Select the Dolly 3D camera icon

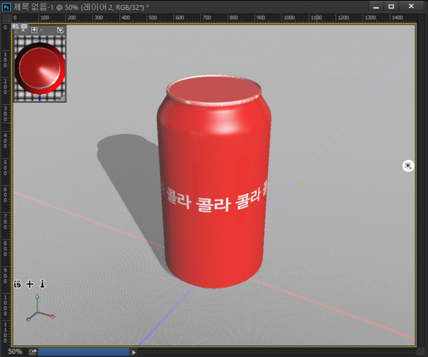42,284
